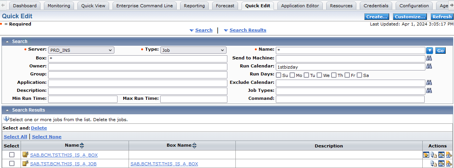Click Job Types lookup binoculars icon
The width and height of the screenshot is (454, 168).
(x=429, y=91)
